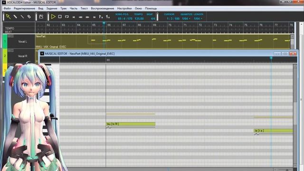Click Musical Editor scroll-up arrow
The height and width of the screenshot is (171, 304).
pyautogui.click(x=295, y=66)
